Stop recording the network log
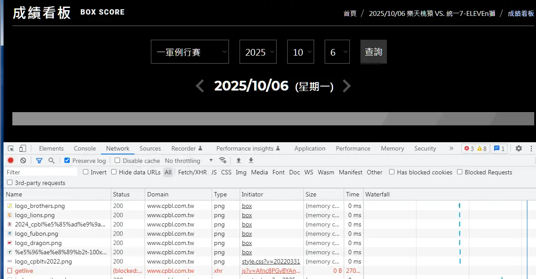This screenshot has width=536, height=279. point(11,161)
